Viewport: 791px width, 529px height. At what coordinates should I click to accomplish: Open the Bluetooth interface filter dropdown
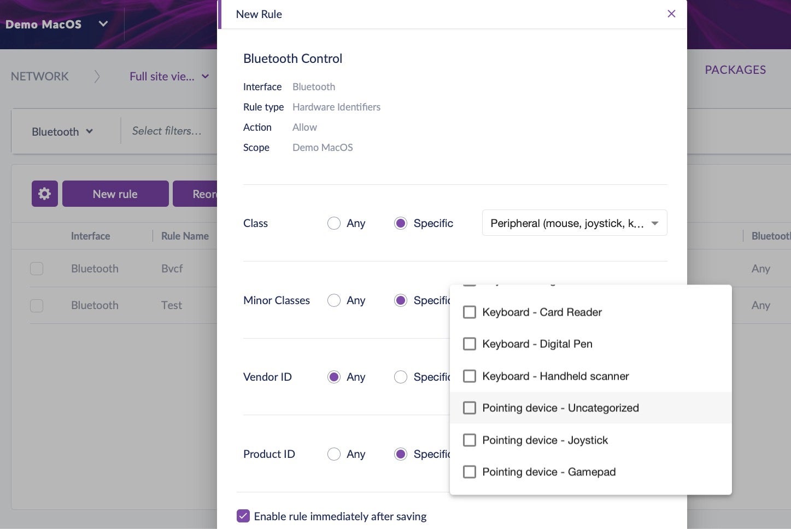pos(62,132)
